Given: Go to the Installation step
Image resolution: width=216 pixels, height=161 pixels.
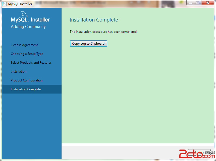Looking at the screenshot, I should (x=18, y=71).
